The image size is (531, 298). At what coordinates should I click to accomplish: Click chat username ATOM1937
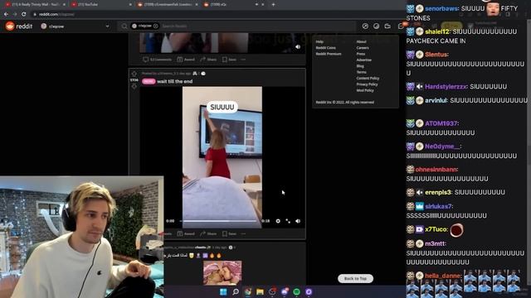click(x=441, y=123)
